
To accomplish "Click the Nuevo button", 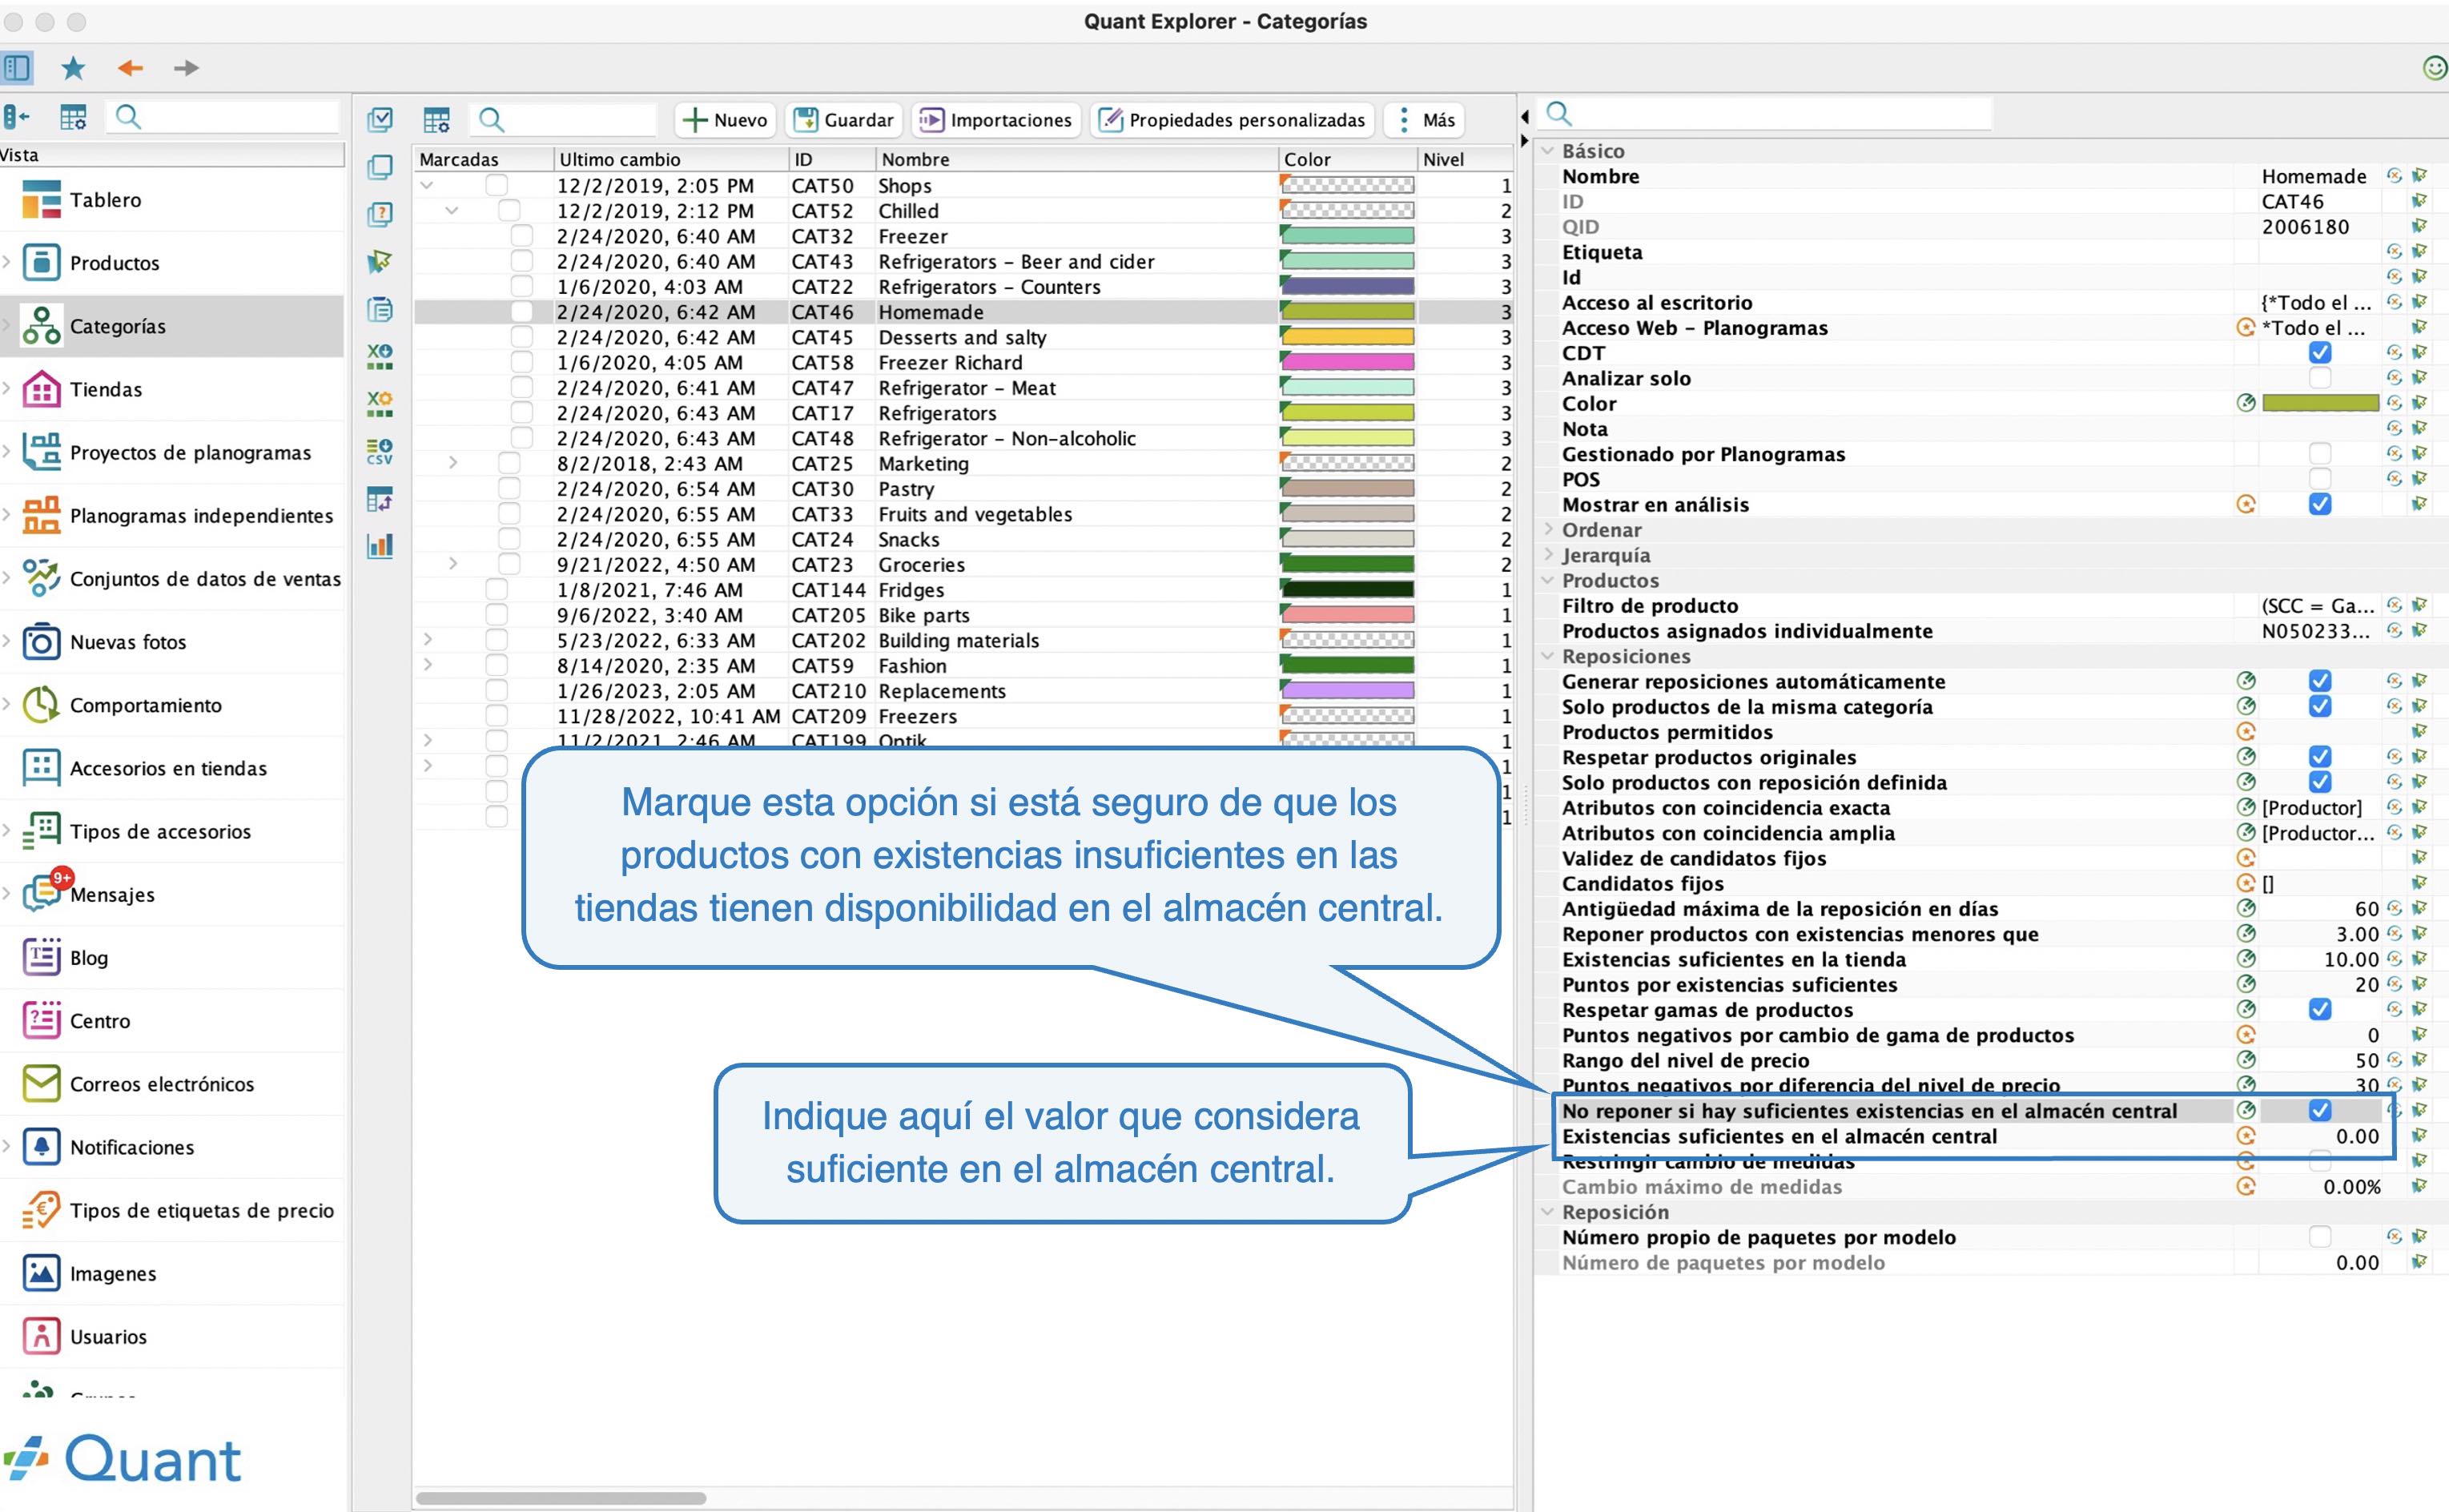I will pyautogui.click(x=725, y=120).
